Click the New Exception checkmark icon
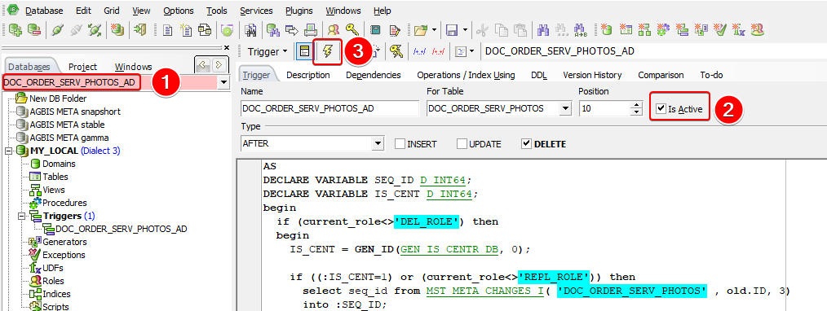827x311 pixels. point(720,29)
